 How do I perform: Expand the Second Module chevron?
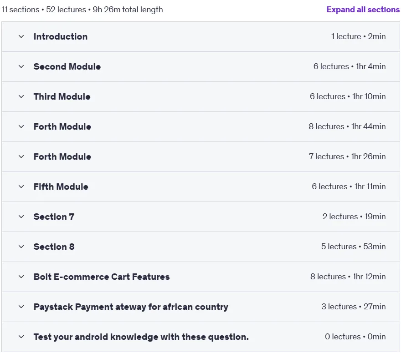pyautogui.click(x=21, y=66)
